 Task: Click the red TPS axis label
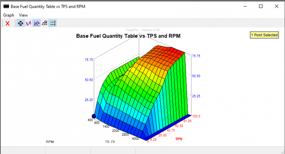(179, 139)
